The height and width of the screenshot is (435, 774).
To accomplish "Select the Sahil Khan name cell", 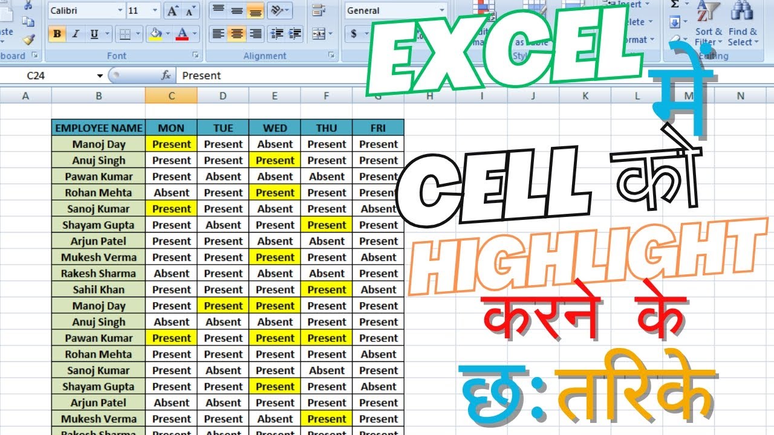I will [99, 289].
